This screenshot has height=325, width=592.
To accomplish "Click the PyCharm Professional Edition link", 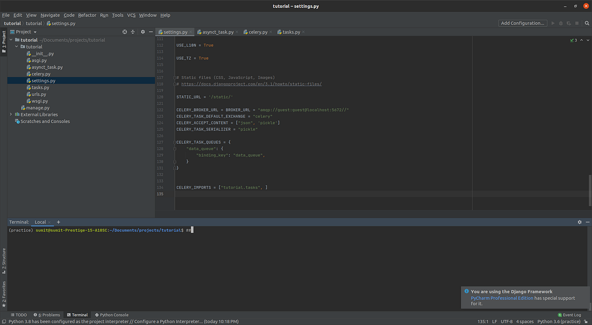I will click(x=502, y=297).
